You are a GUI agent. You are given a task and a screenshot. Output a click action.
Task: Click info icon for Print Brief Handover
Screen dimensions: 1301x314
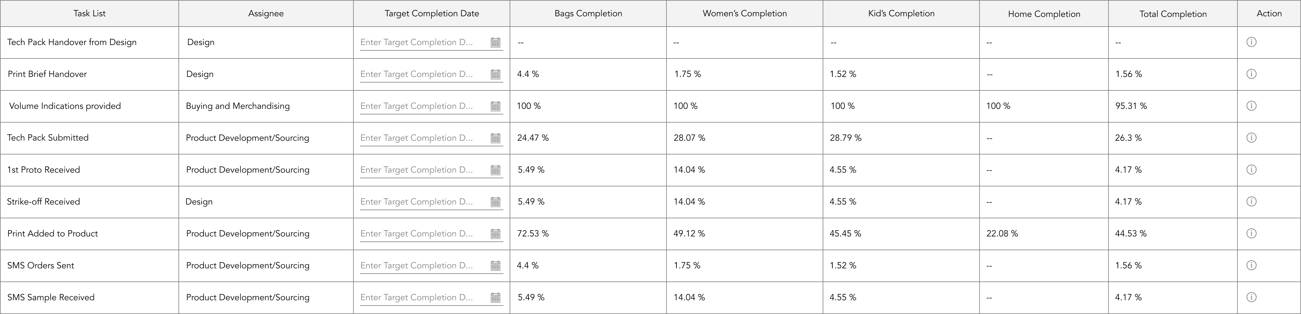click(1251, 74)
